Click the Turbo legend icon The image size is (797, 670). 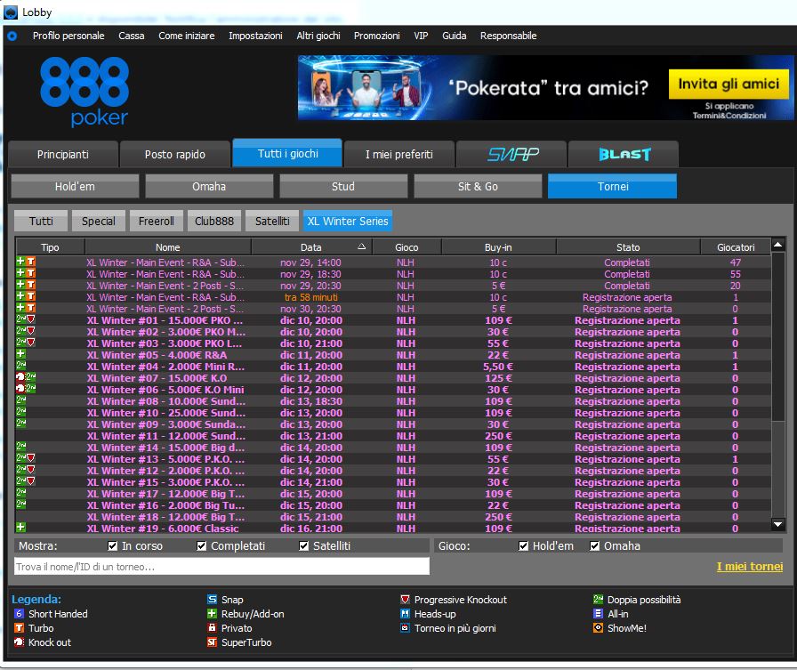19,628
